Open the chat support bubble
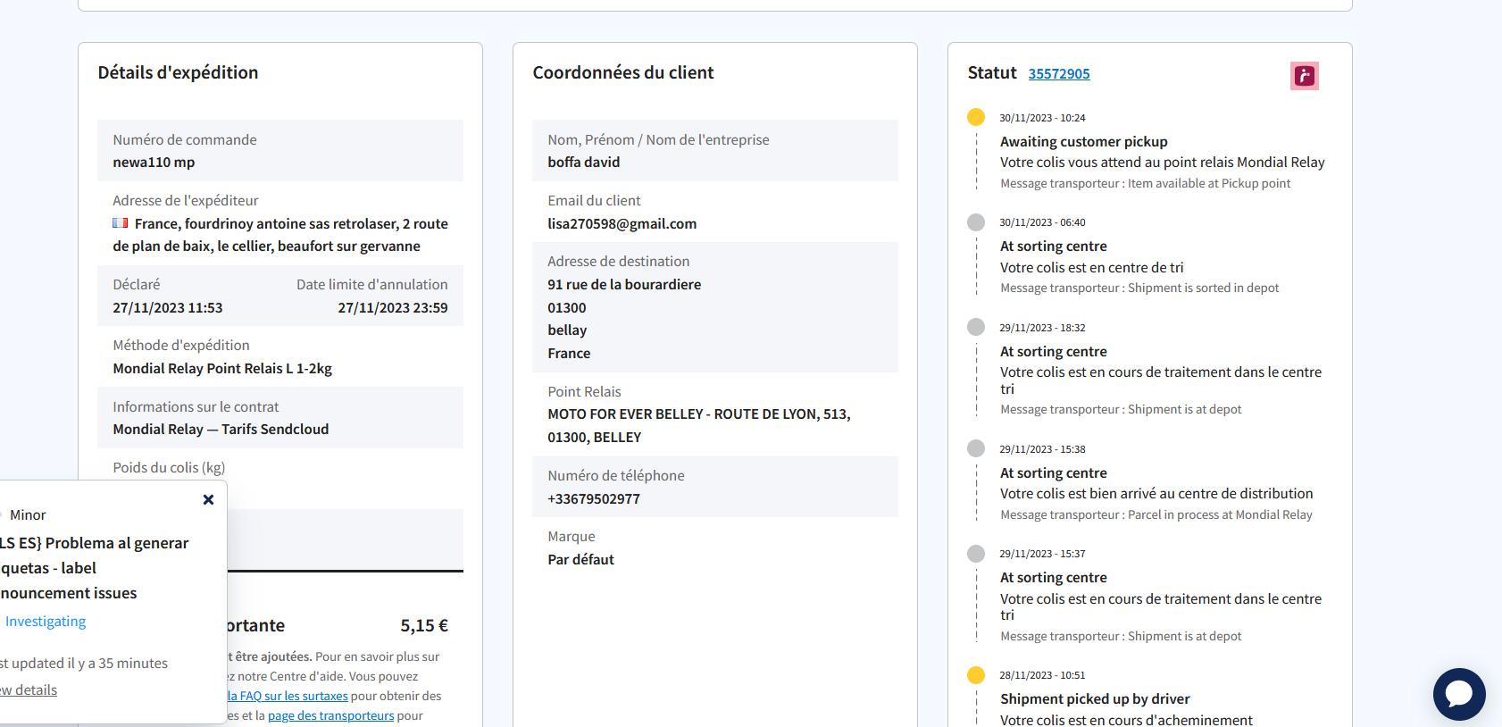Viewport: 1502px width, 727px height. click(1459, 694)
